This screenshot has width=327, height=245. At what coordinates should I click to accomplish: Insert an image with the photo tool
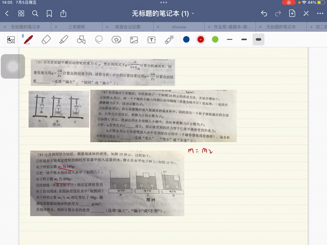pos(134,40)
